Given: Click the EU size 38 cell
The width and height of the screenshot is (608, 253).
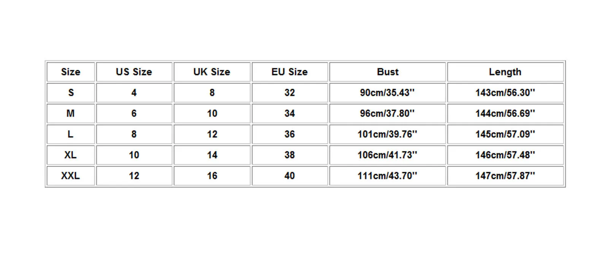Looking at the screenshot, I should coord(290,155).
